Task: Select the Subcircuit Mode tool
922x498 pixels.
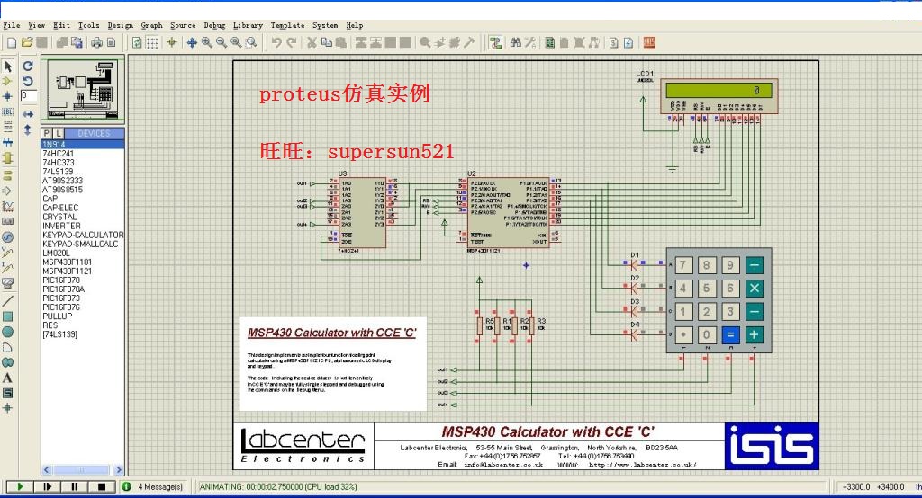Action: pyautogui.click(x=7, y=158)
